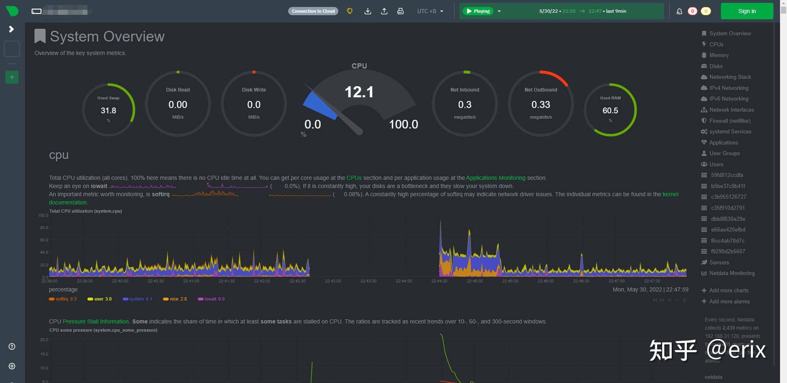
Task: Click the lightbulb news icon
Action: [x=350, y=11]
